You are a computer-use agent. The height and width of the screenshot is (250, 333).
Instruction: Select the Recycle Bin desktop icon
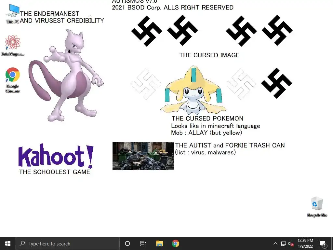point(317,207)
